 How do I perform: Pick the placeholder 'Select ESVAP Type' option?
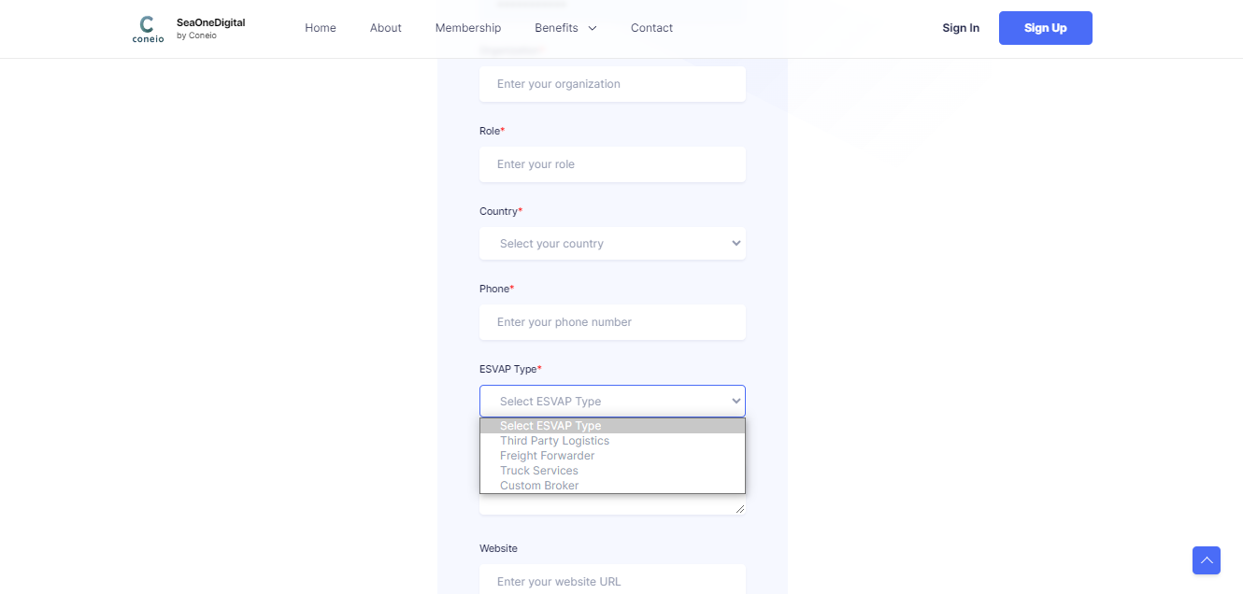pyautogui.click(x=612, y=426)
